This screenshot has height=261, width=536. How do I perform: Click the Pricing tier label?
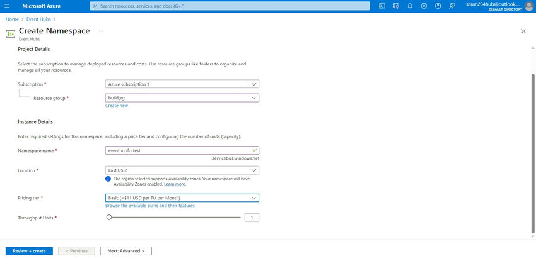(x=29, y=198)
